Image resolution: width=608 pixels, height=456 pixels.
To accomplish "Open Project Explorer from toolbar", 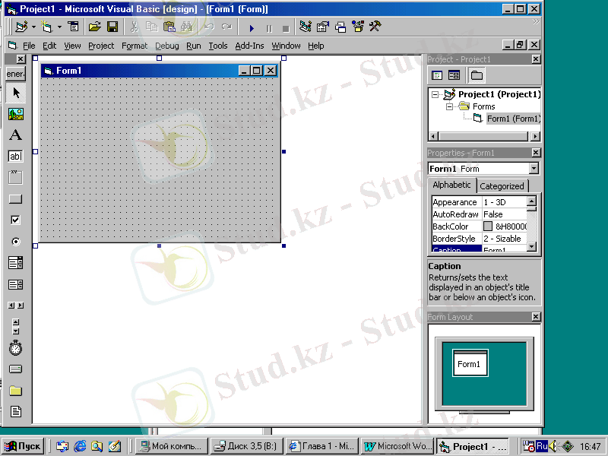I will click(306, 27).
